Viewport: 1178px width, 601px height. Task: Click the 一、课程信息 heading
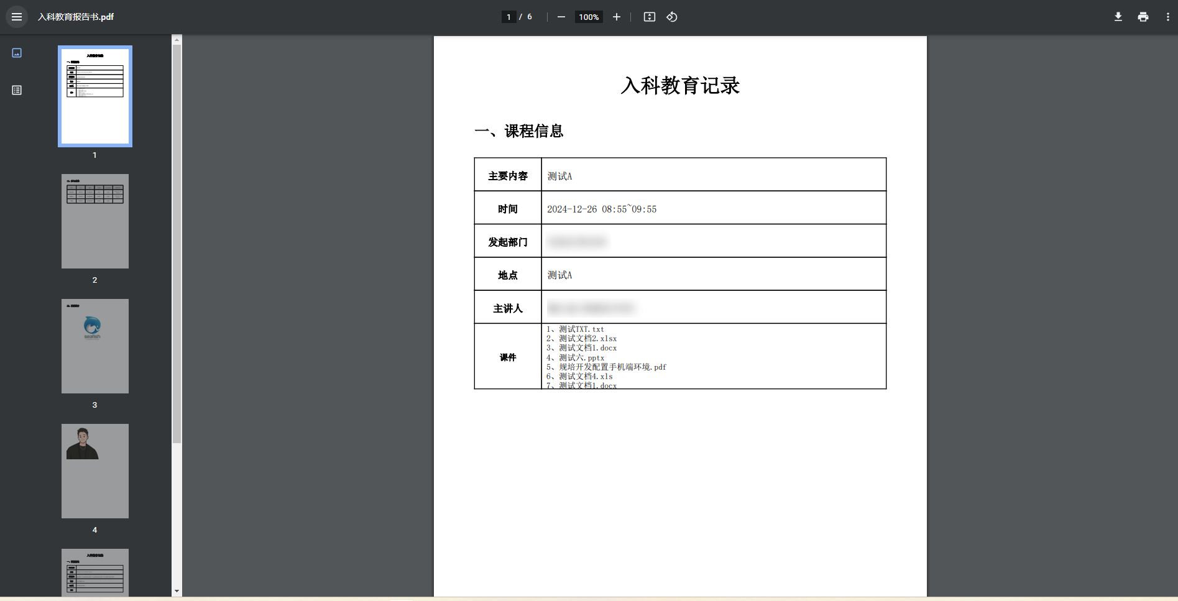(519, 131)
